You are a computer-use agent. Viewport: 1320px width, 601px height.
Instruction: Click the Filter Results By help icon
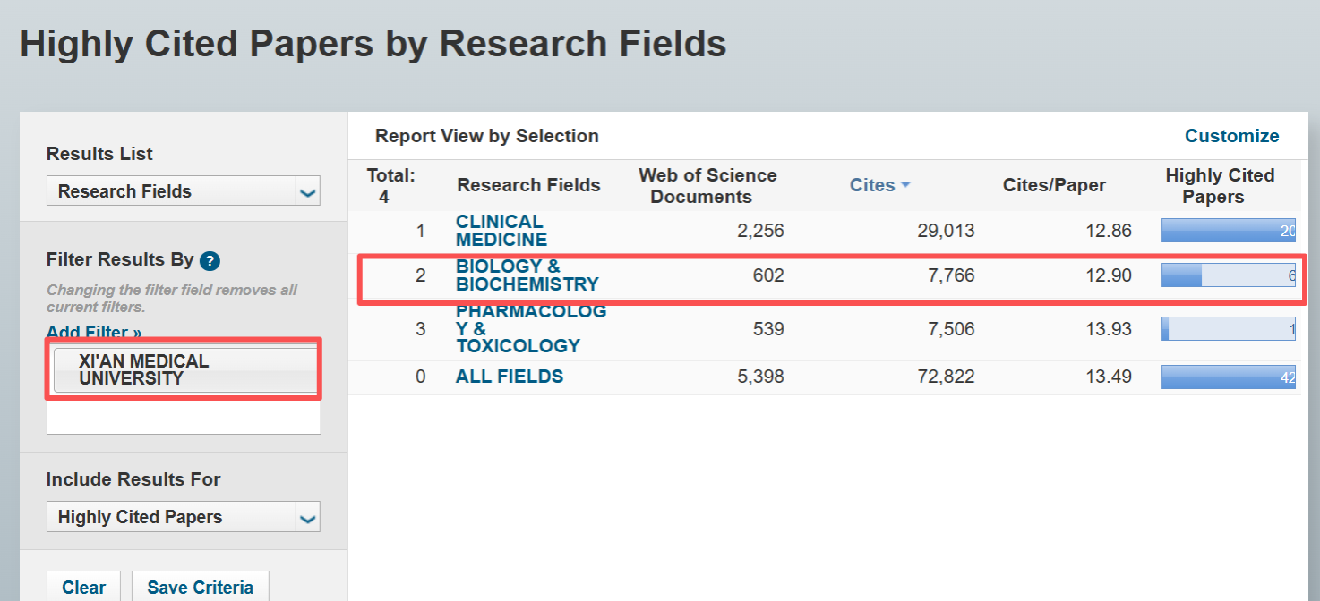[210, 261]
